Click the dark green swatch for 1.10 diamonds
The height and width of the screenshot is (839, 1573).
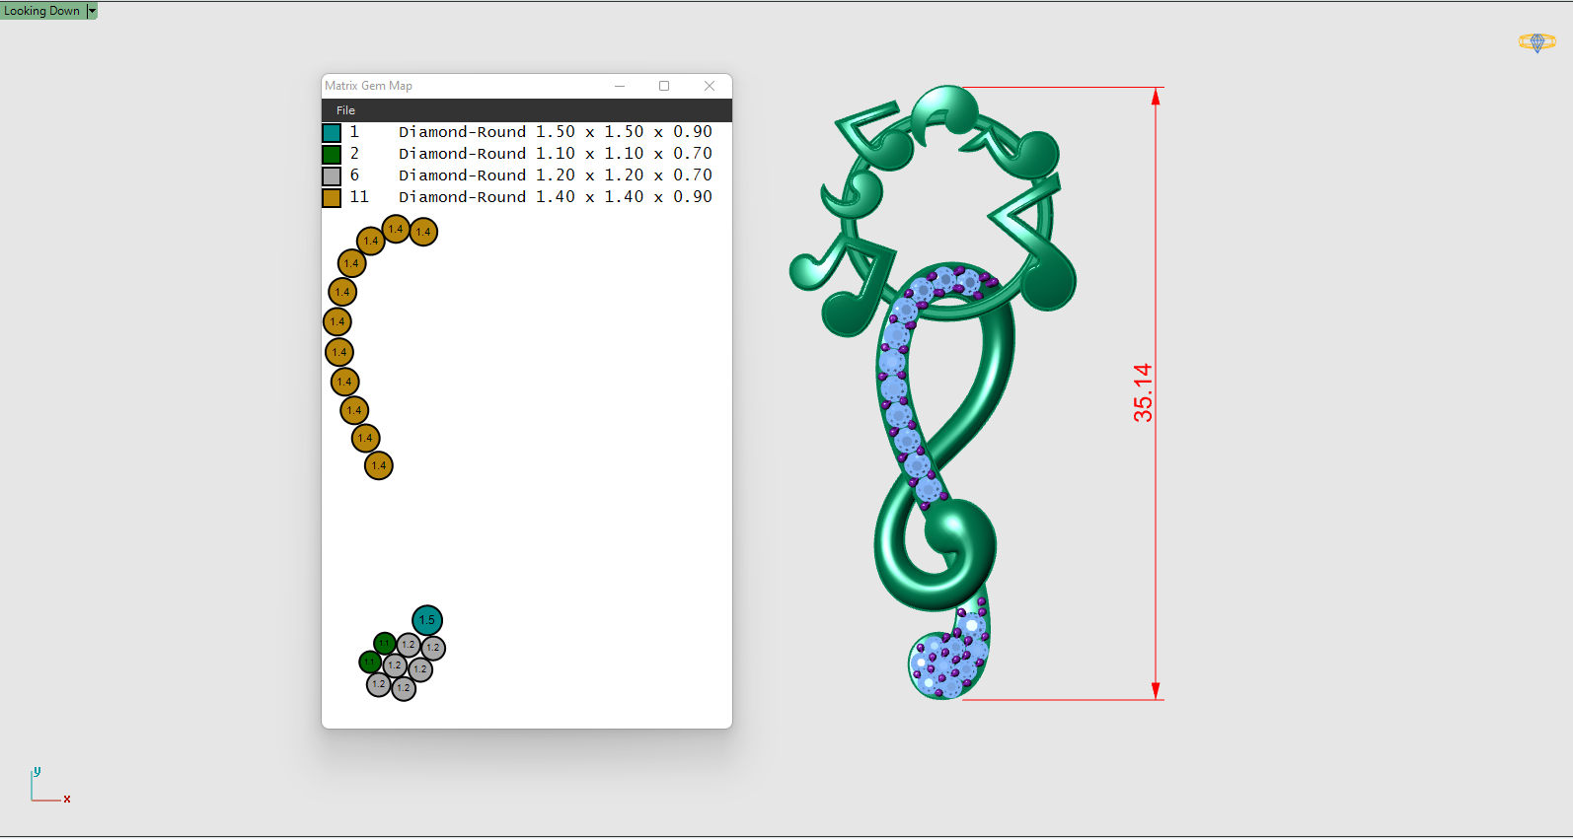click(x=332, y=155)
